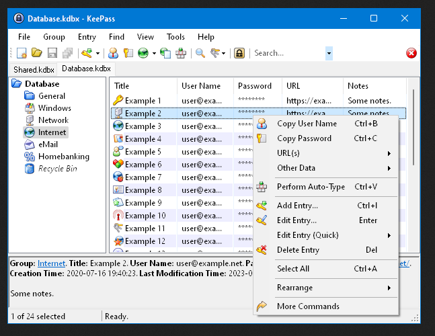The height and width of the screenshot is (336, 435).
Task: Expand the Other Data submenu
Action: (326, 168)
